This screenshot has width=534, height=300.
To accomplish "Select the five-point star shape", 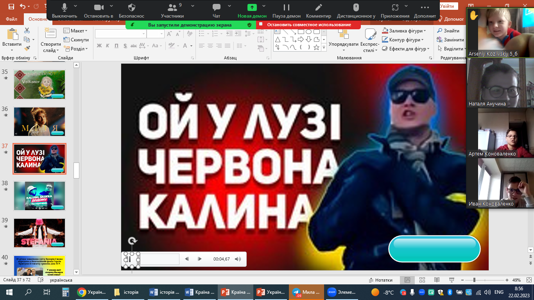I will (317, 47).
